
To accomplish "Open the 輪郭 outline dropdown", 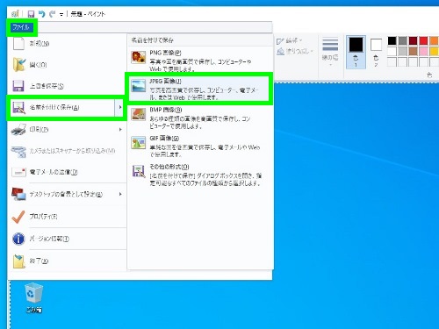I will click(x=289, y=41).
